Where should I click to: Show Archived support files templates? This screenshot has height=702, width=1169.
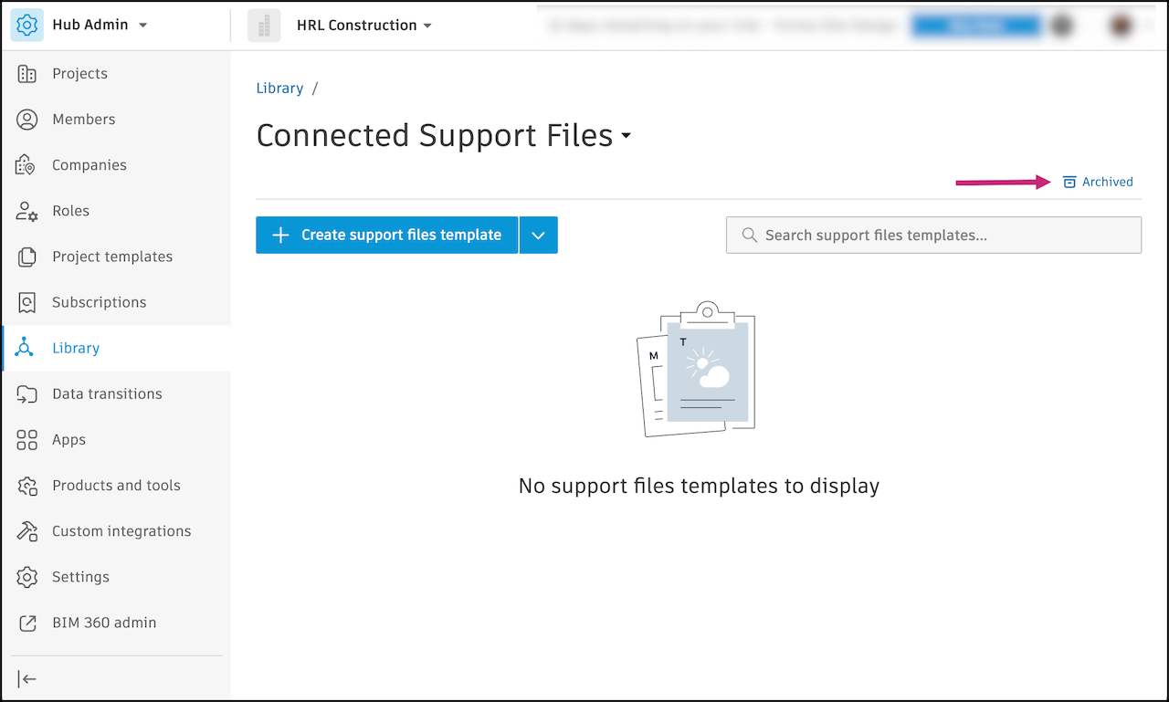[1098, 182]
